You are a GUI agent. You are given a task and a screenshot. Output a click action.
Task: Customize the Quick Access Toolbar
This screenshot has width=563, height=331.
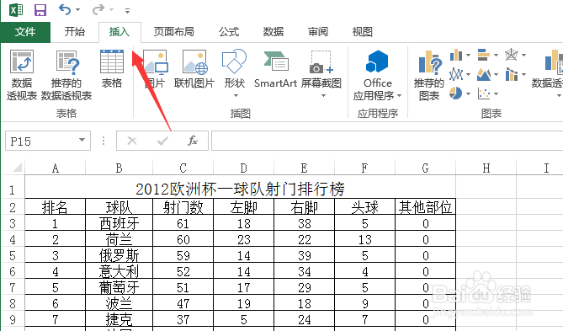tap(127, 11)
